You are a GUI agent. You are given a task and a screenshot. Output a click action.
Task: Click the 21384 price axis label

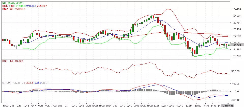(x=237, y=49)
